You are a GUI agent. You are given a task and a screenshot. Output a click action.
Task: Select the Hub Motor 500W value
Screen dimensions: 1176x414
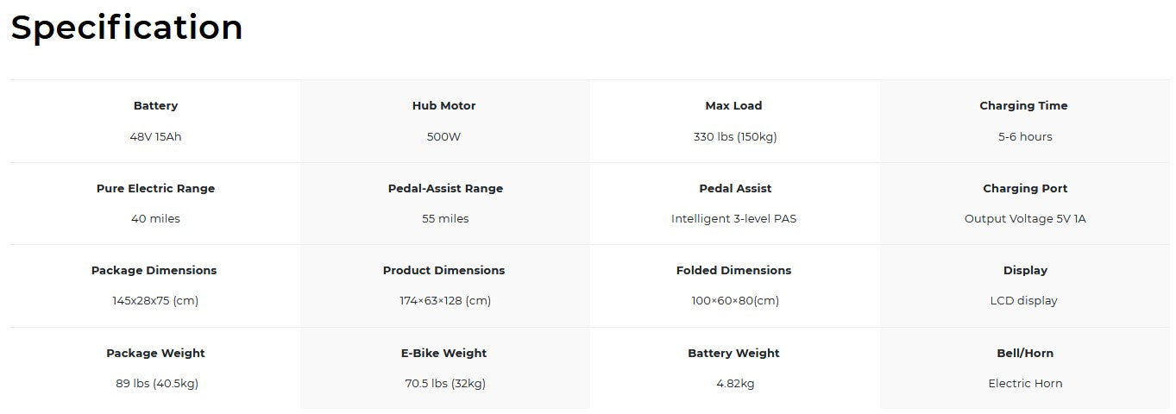coord(443,136)
